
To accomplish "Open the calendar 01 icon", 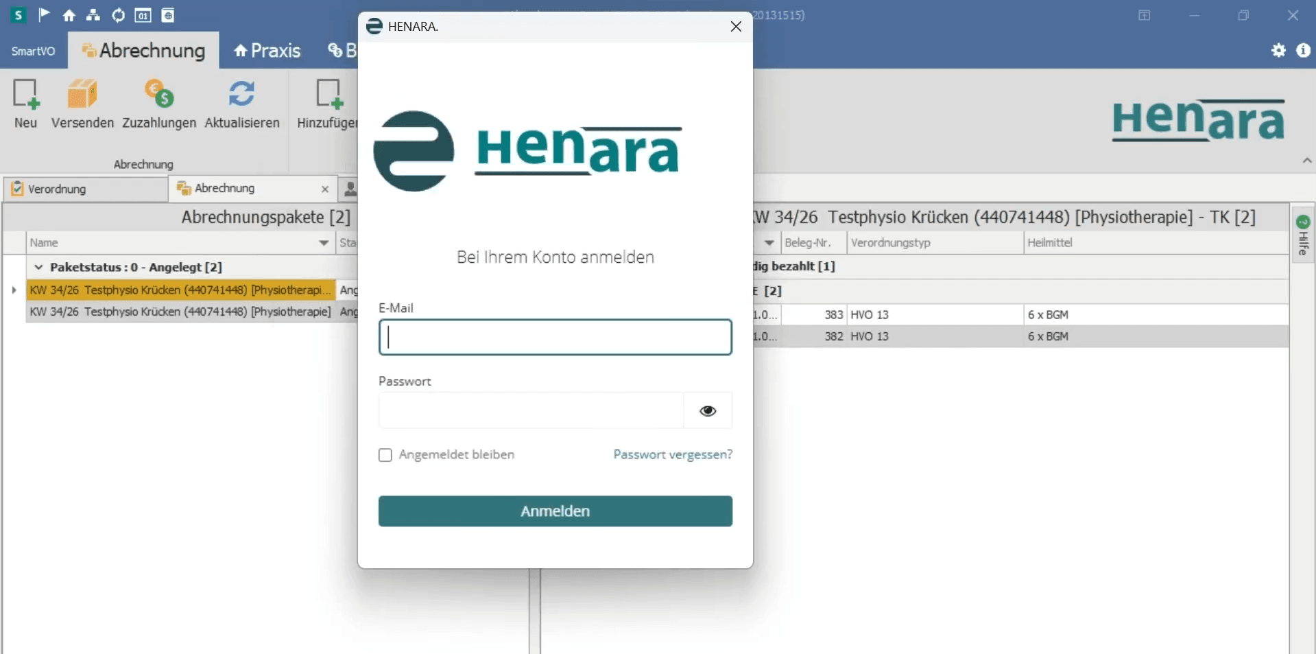I will click(143, 15).
